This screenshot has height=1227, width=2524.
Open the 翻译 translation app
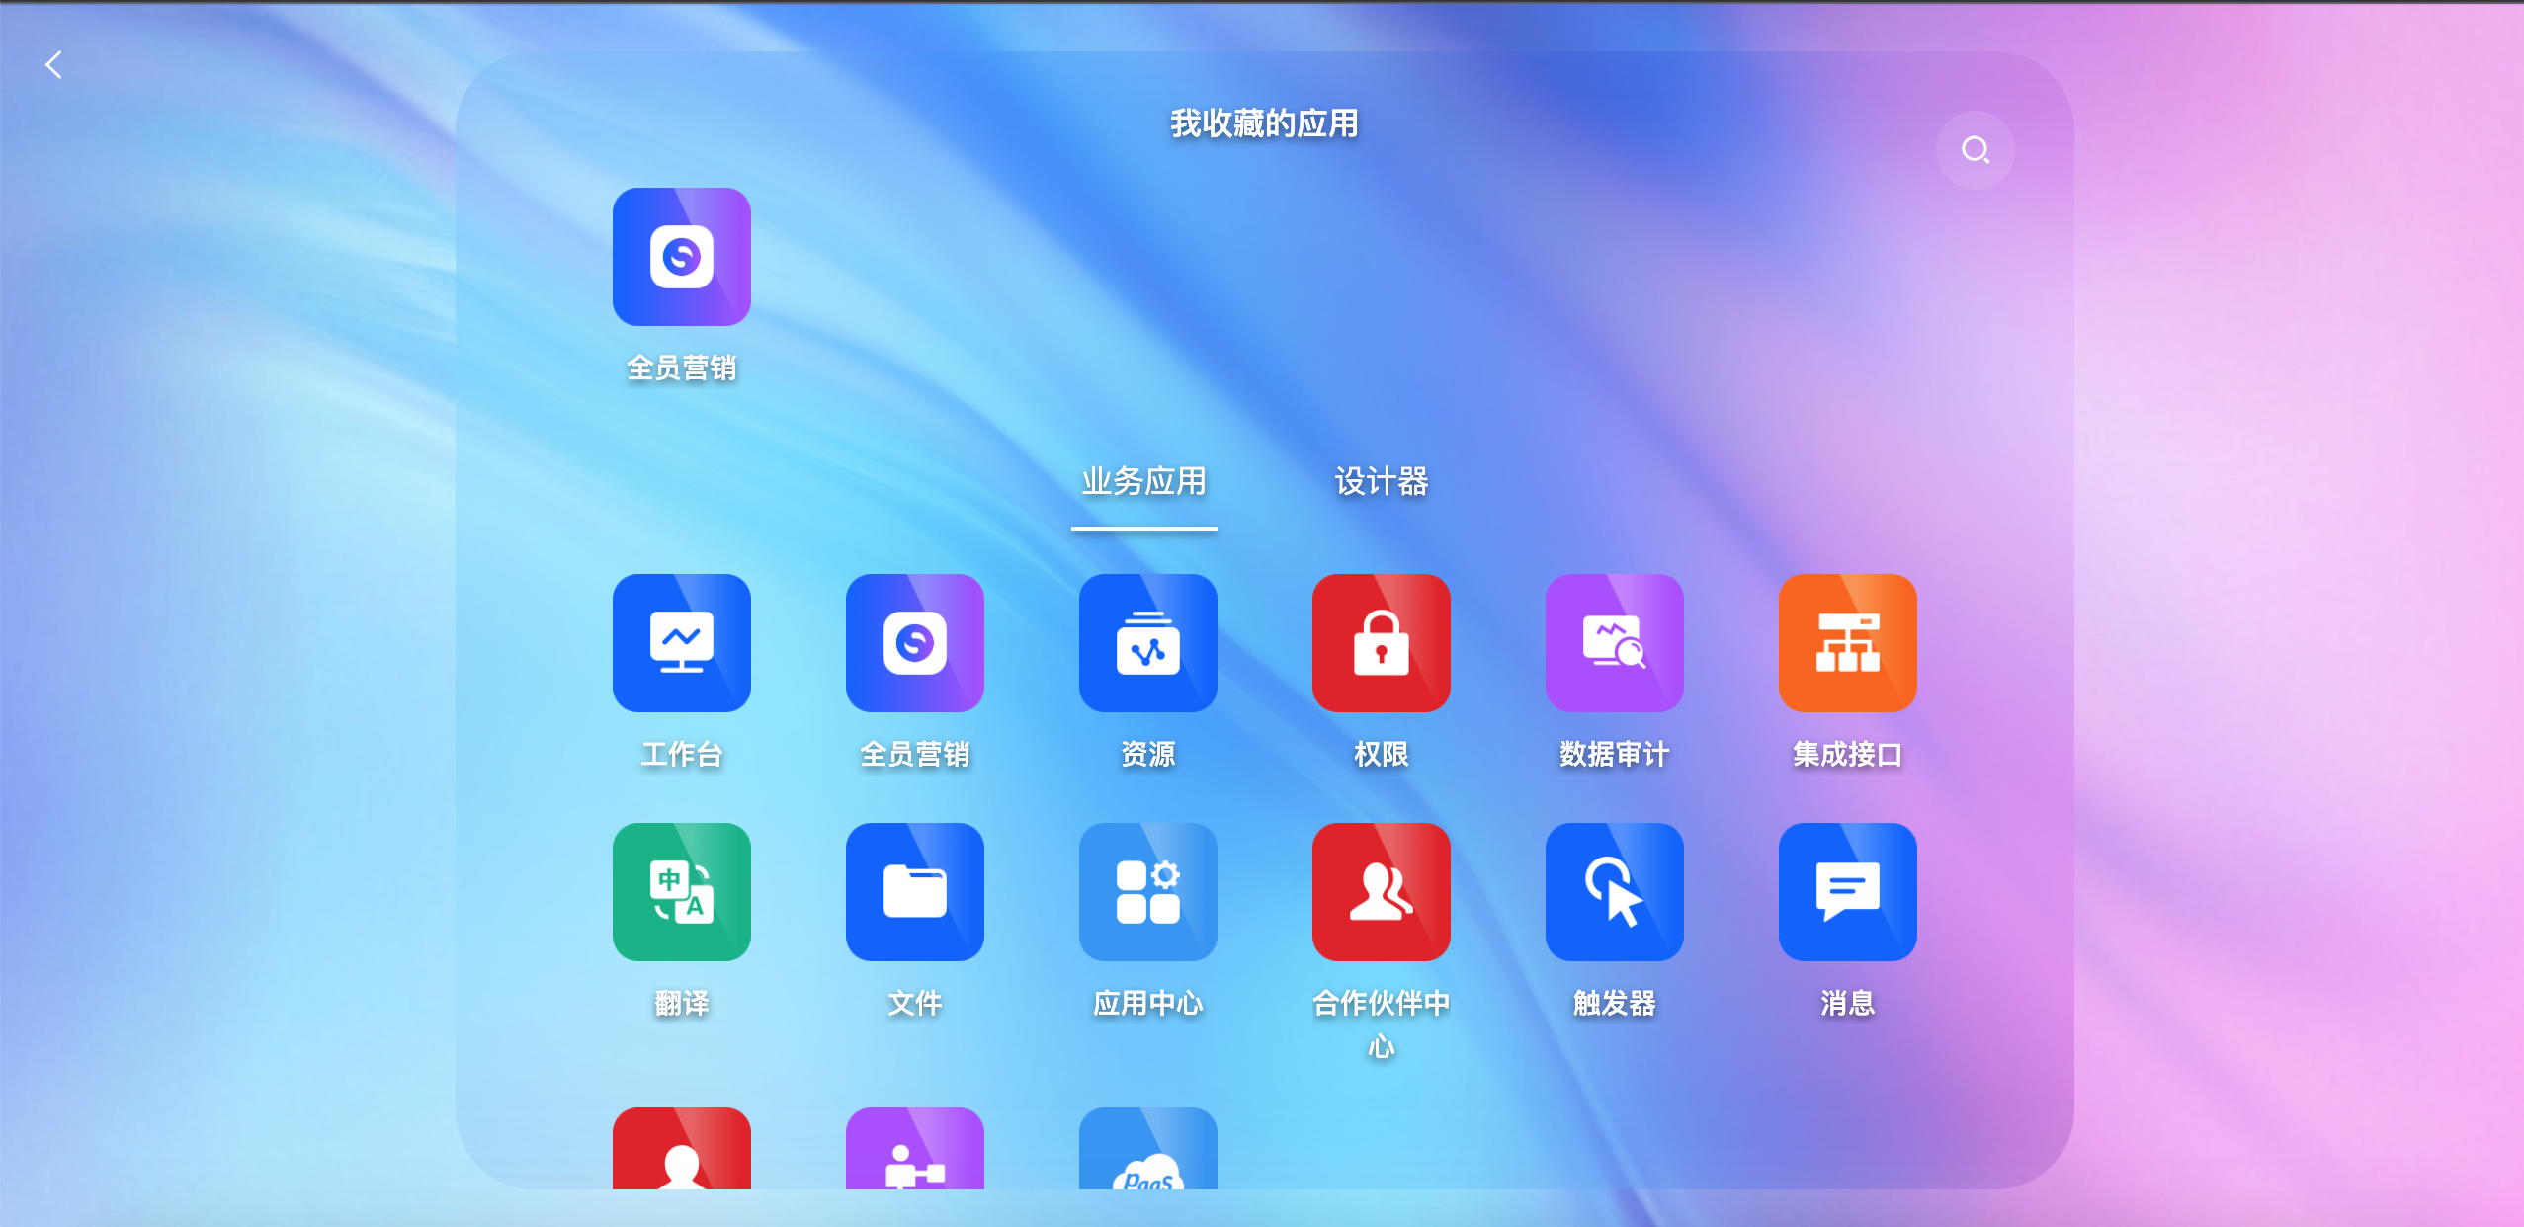coord(681,891)
